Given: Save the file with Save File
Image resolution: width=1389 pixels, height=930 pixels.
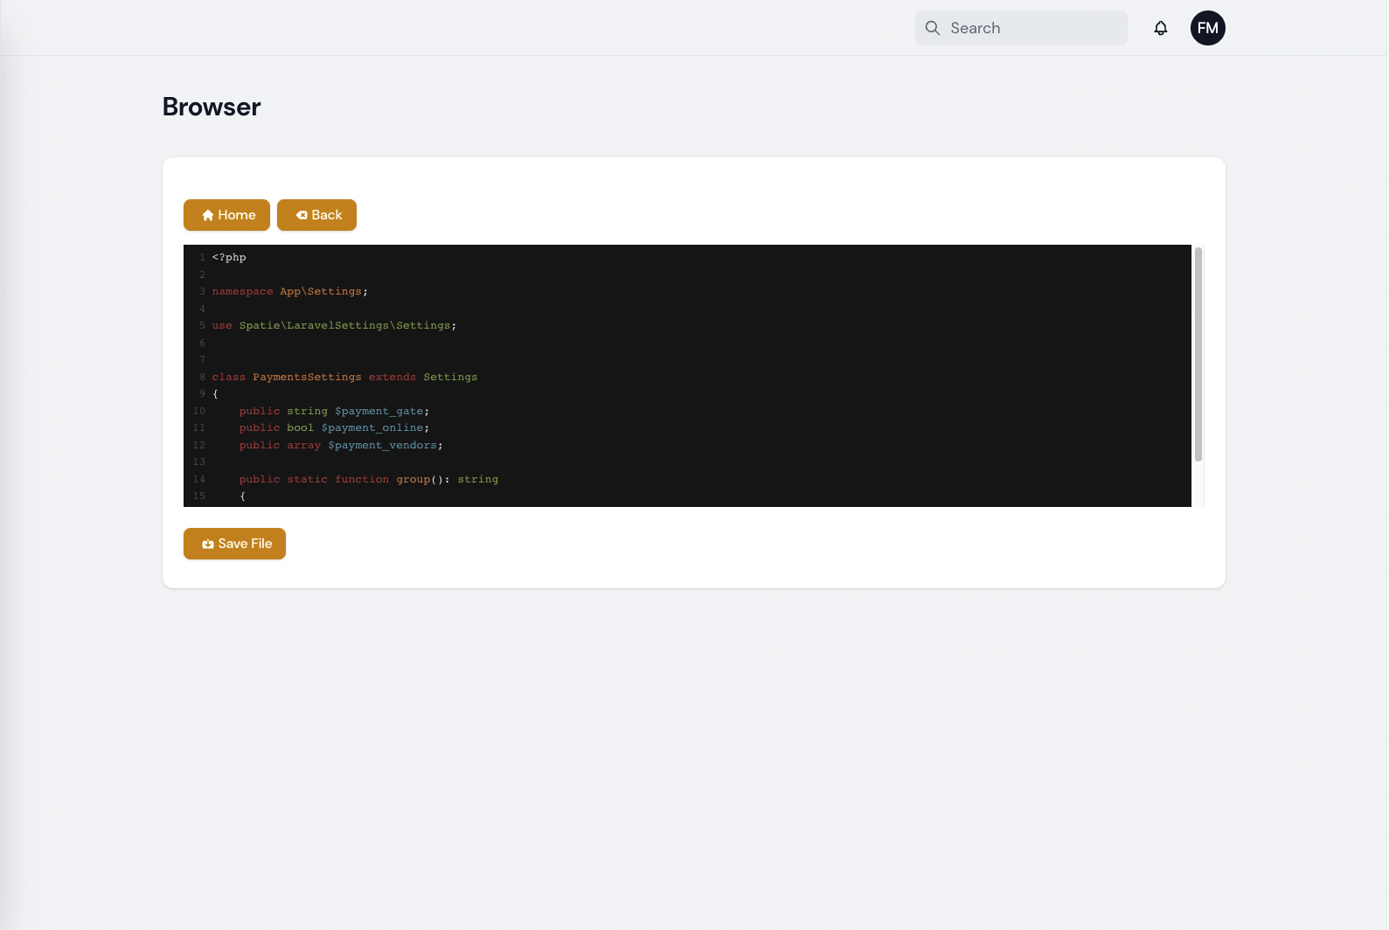Looking at the screenshot, I should click(x=234, y=544).
